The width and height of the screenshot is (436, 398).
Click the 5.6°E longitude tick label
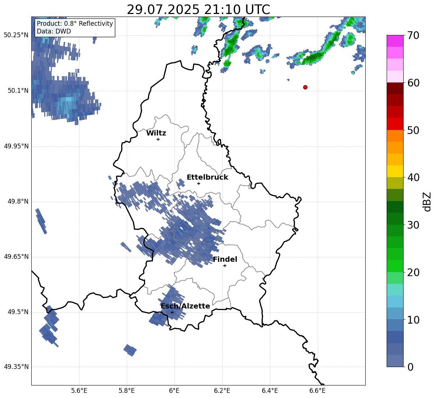click(79, 391)
